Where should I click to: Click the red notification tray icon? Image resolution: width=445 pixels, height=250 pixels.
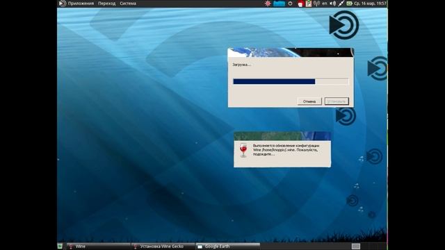(300, 3)
